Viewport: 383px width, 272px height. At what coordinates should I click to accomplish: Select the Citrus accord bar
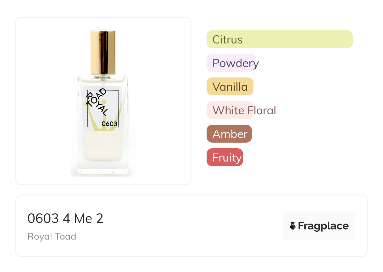(x=279, y=39)
